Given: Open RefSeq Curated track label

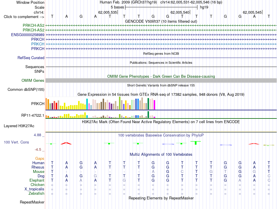Looking at the screenshot, I should 31,58.
